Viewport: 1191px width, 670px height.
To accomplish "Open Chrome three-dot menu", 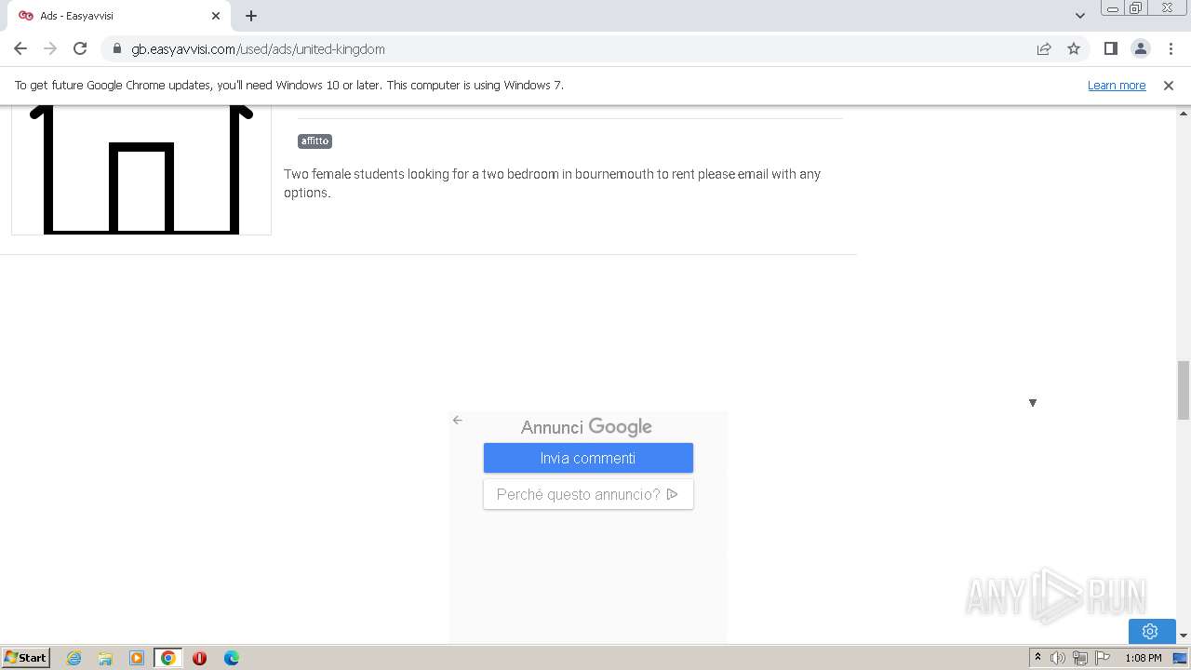I will tap(1171, 48).
